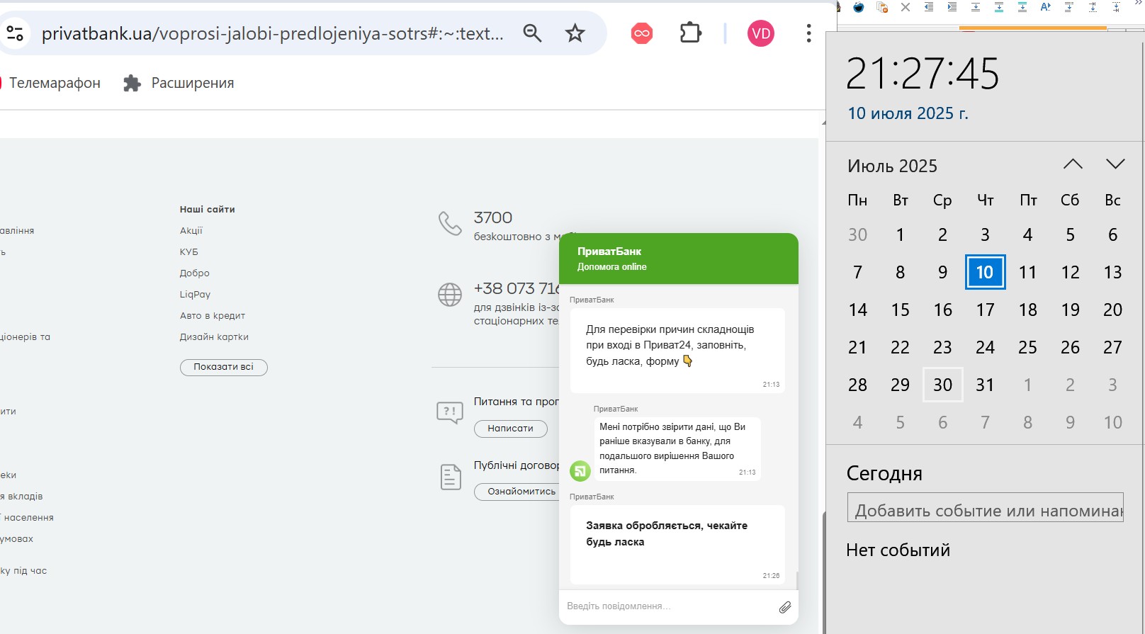Image resolution: width=1145 pixels, height=634 pixels.
Task: Click the 10 июля 2025 г. date link
Action: pos(908,113)
